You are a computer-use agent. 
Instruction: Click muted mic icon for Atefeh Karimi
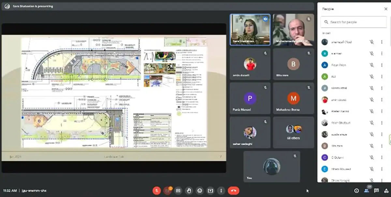[371, 111]
